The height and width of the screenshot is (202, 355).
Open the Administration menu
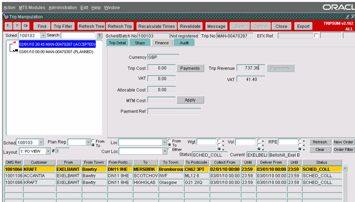pos(63,8)
